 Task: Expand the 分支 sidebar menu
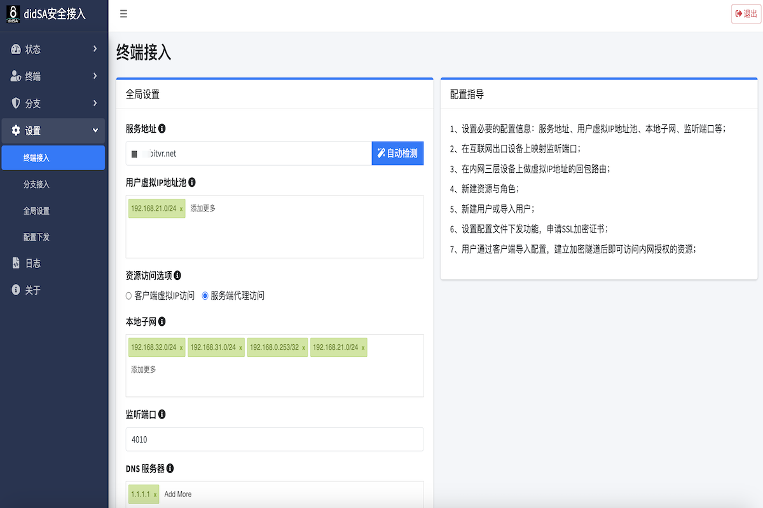coord(53,104)
